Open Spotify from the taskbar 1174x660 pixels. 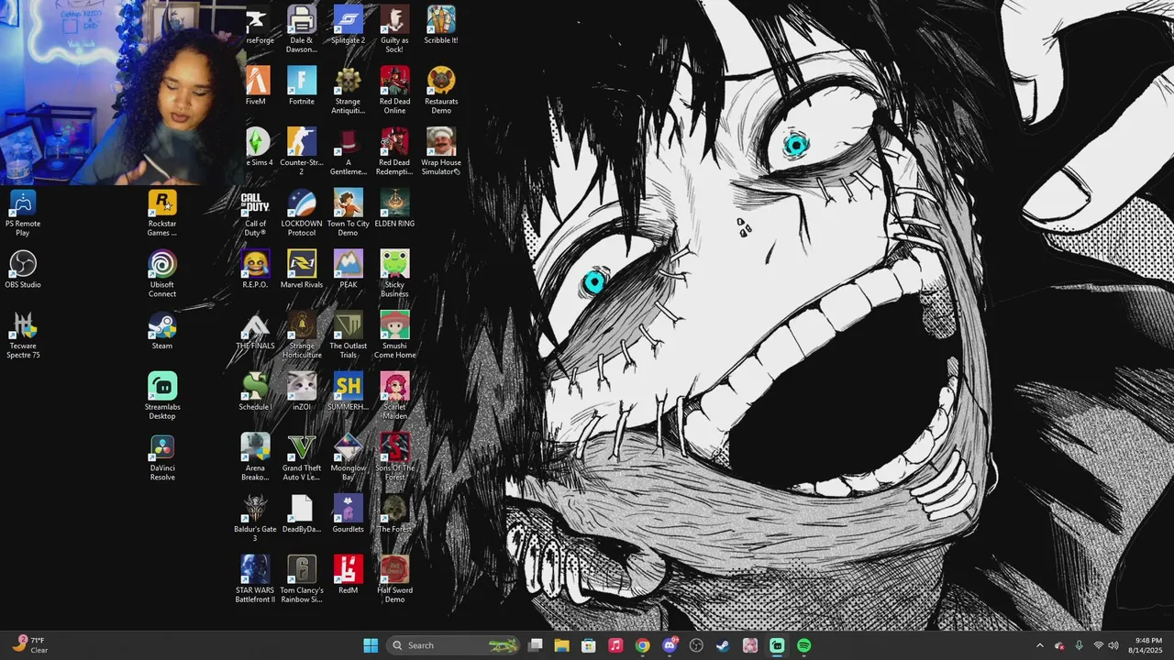pos(803,645)
